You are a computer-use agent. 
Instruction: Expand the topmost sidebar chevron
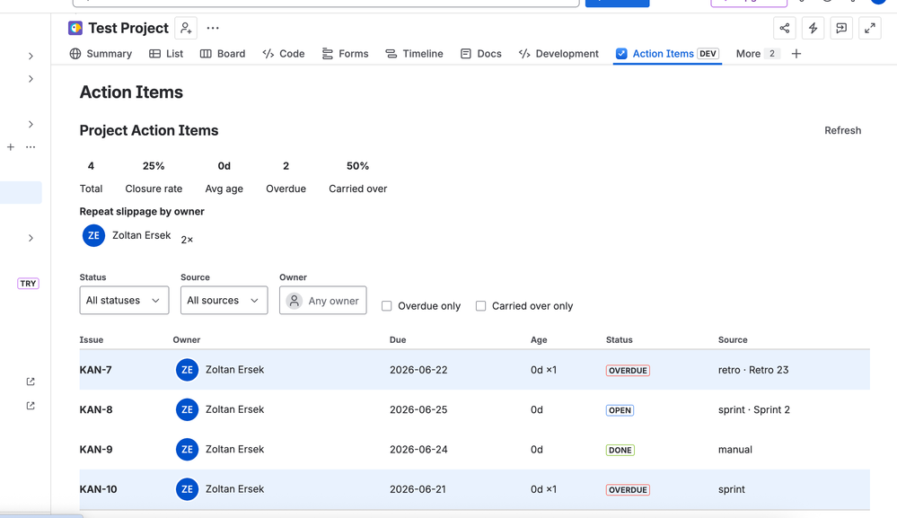click(x=31, y=56)
